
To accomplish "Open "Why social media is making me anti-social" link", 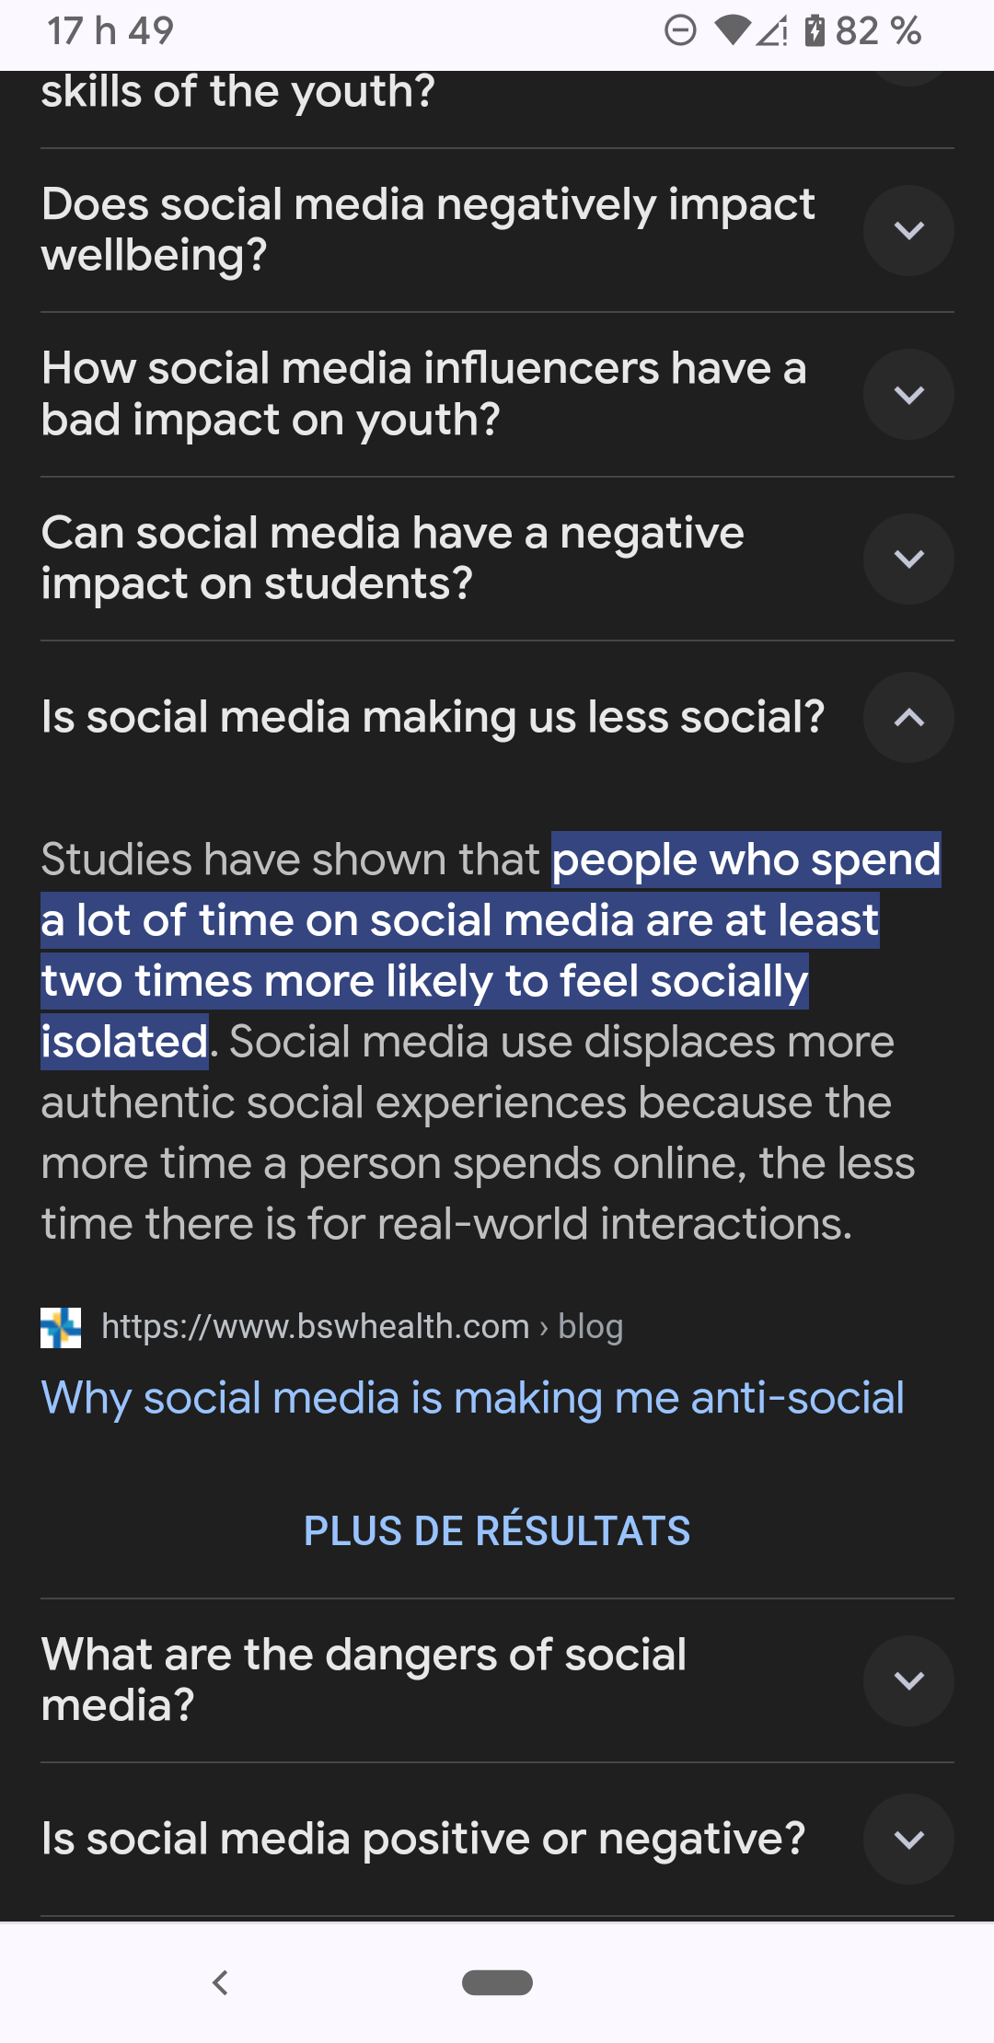I will coord(472,1398).
